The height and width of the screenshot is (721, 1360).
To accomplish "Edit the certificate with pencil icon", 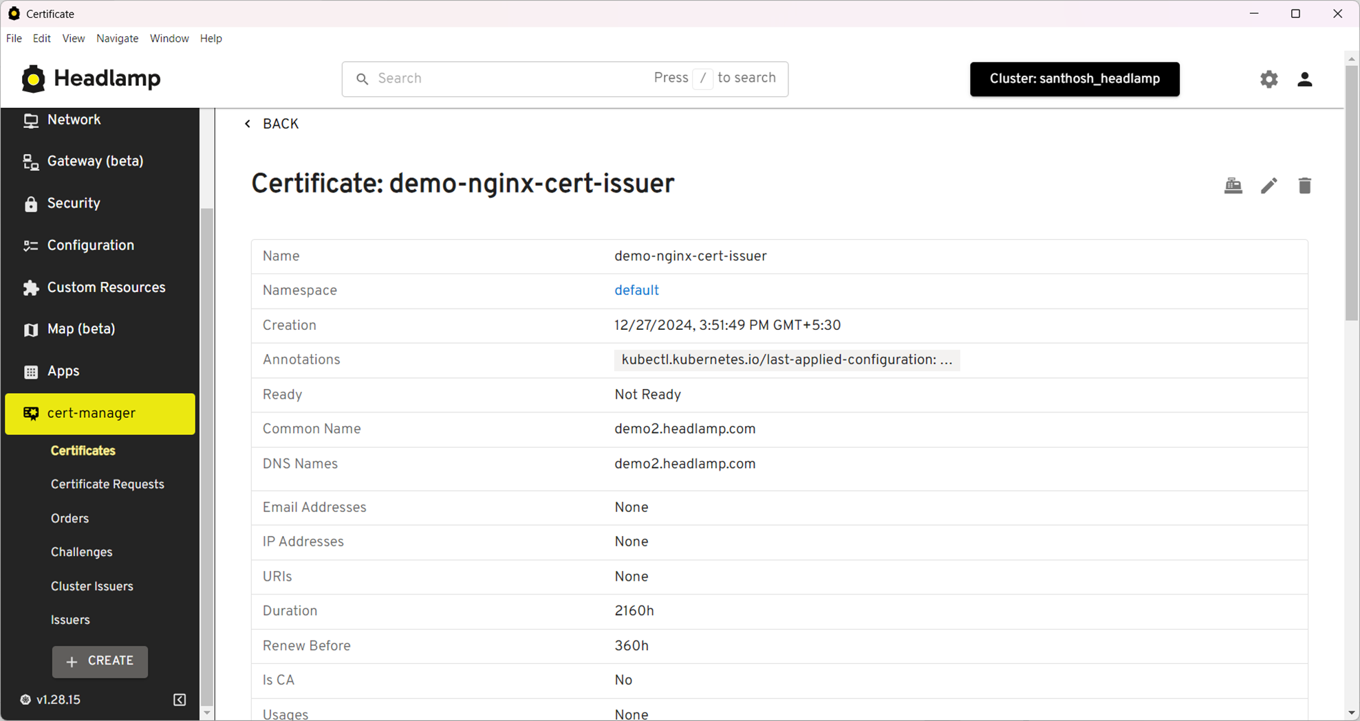I will tap(1269, 186).
